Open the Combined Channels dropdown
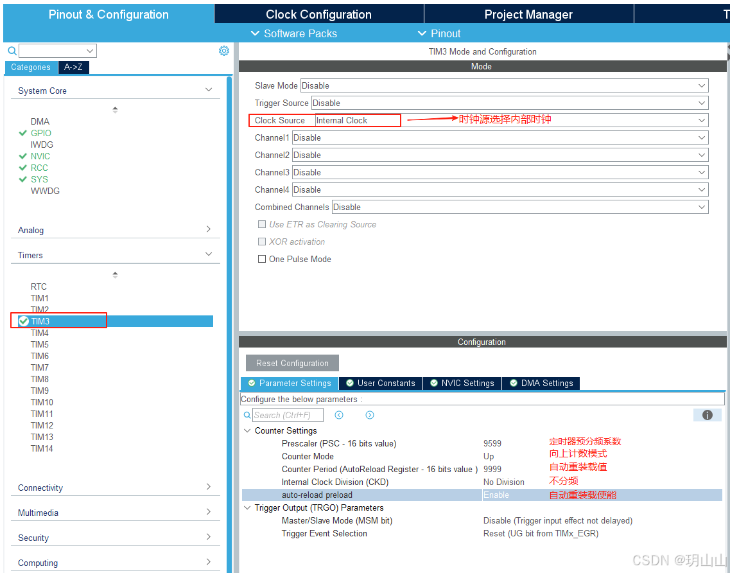 point(520,207)
